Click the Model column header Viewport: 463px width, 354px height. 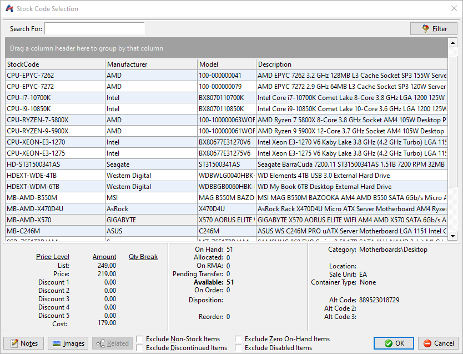pos(227,64)
